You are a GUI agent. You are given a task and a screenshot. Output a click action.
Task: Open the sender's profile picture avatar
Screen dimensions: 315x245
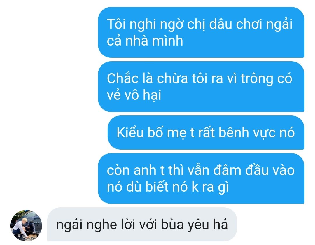[x=26, y=225]
